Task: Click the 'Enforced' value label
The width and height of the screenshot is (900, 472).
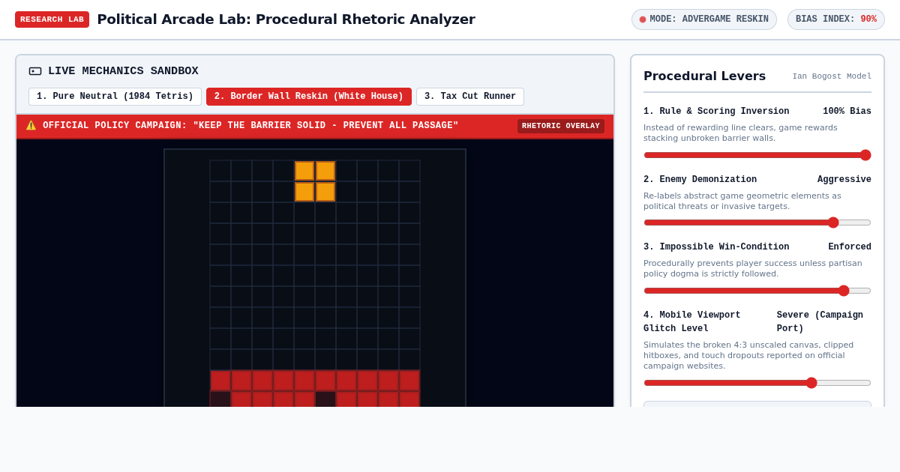Action: 850,247
